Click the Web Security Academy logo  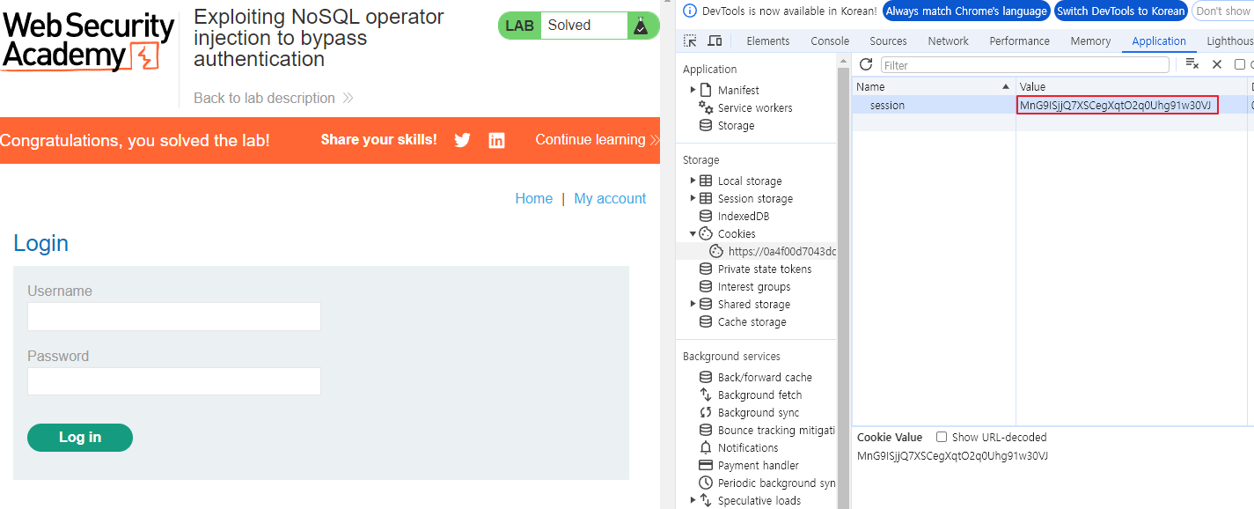point(88,41)
